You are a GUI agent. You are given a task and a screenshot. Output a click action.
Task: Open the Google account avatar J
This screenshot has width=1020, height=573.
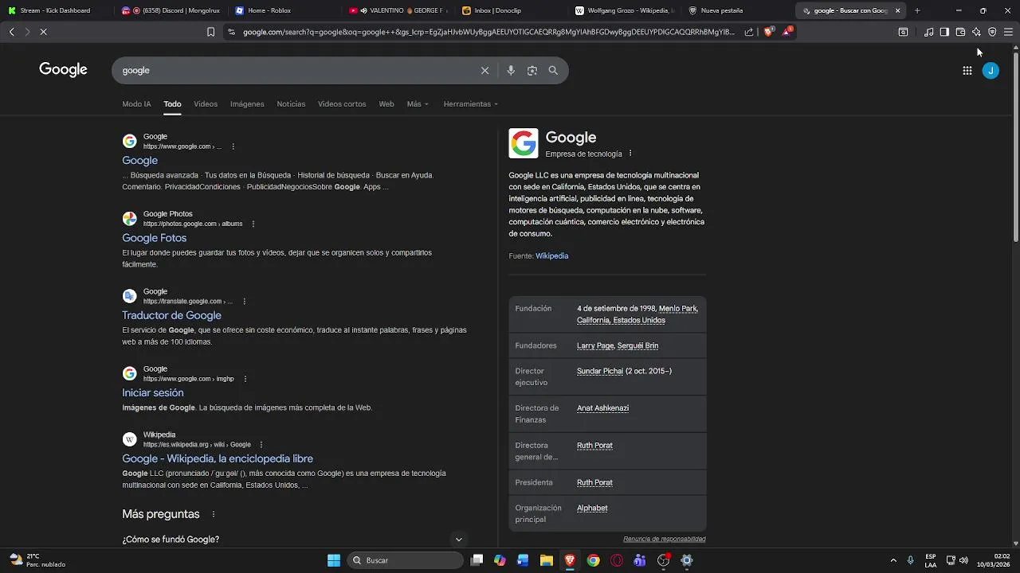tap(991, 70)
